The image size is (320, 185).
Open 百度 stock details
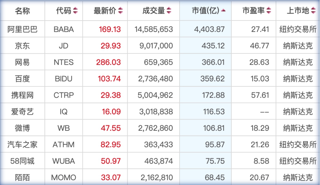coord(22,79)
